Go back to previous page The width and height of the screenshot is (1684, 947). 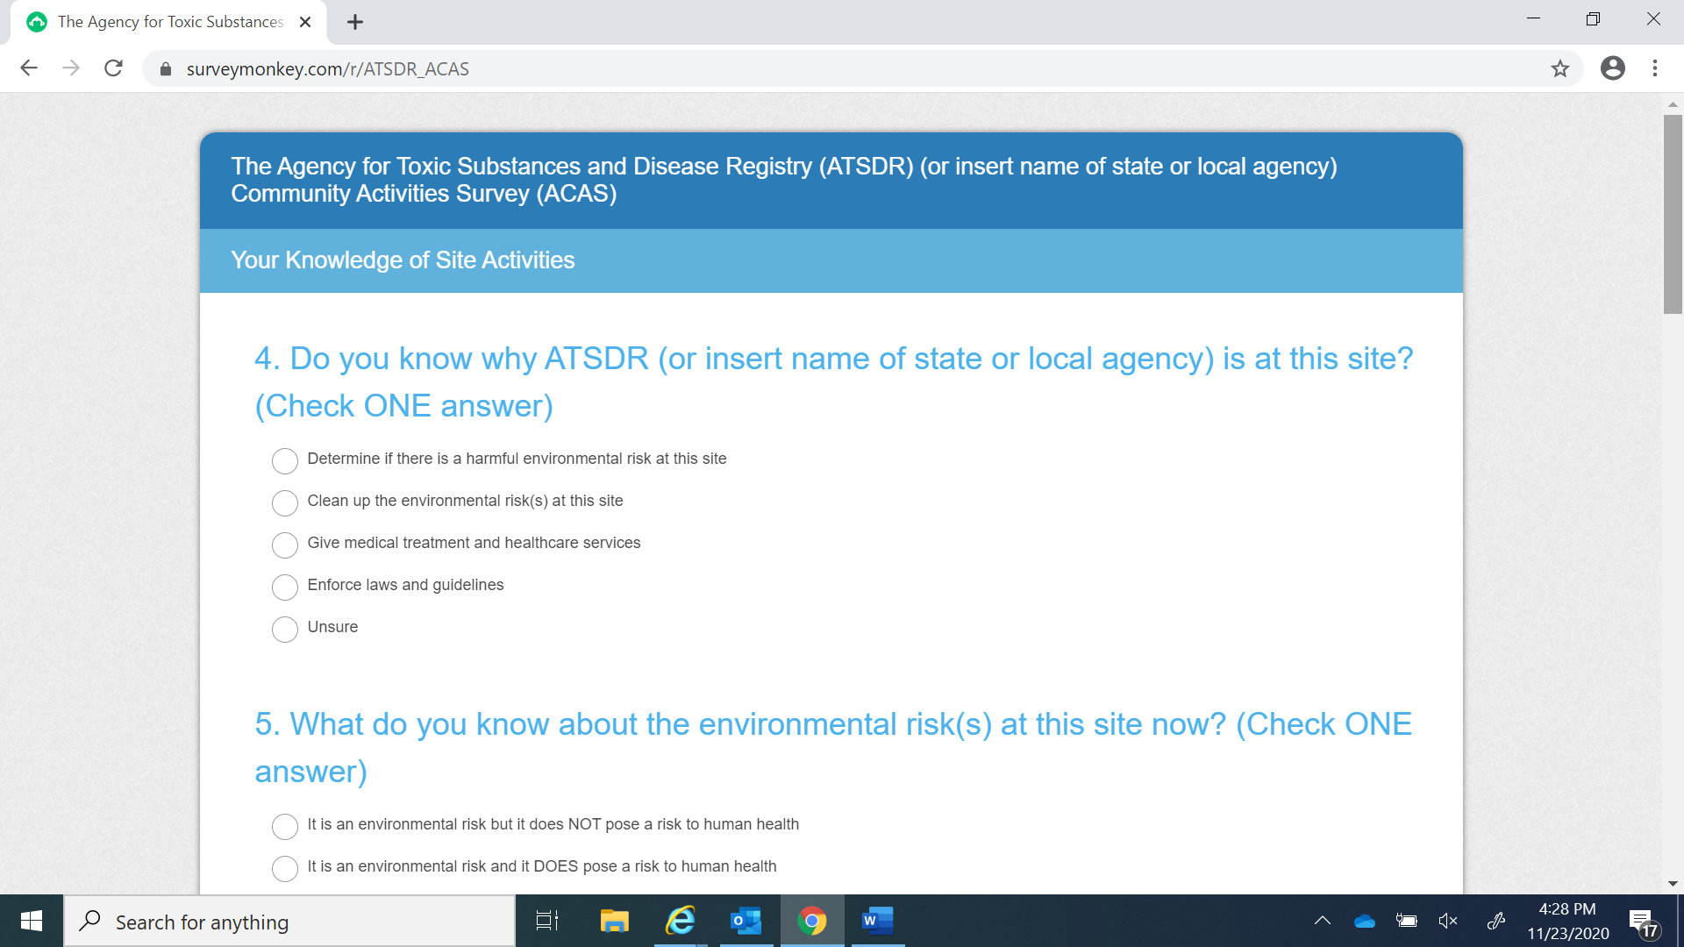[29, 68]
